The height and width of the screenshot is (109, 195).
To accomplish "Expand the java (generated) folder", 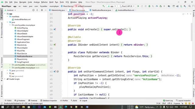I will click(7, 71).
